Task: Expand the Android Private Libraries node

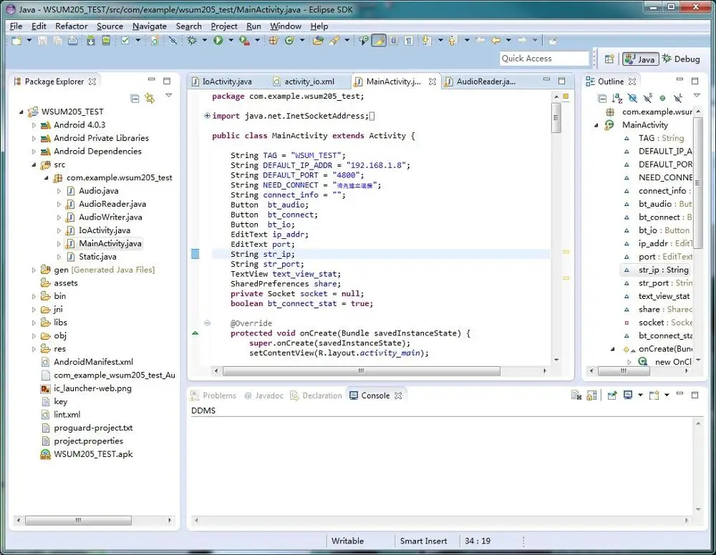Action: [x=34, y=138]
